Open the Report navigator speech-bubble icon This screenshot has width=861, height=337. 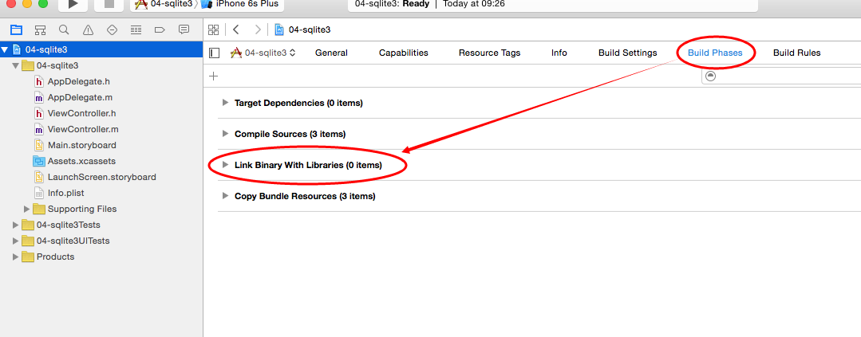184,29
